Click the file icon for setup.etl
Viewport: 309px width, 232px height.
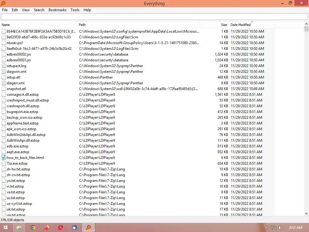click(x=4, y=77)
